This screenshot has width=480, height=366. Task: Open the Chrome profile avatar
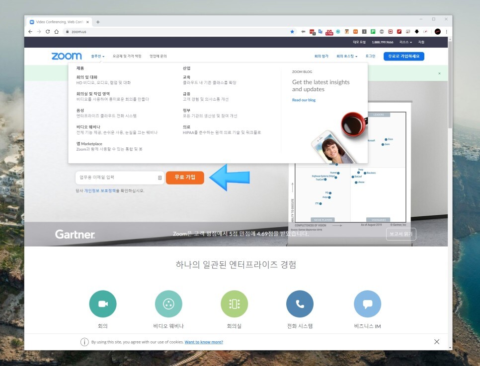[x=437, y=31]
